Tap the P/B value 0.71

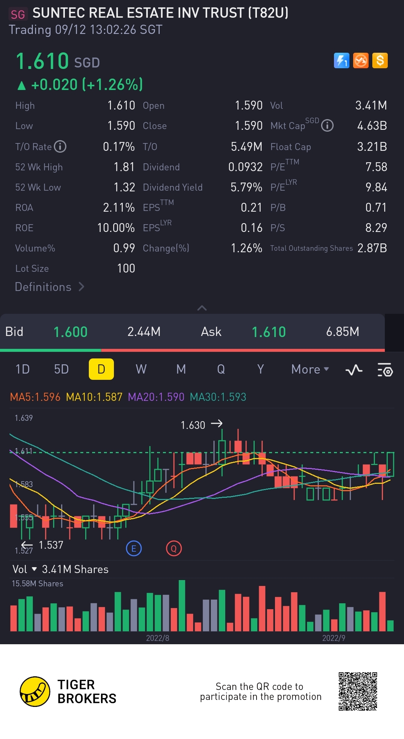(x=376, y=208)
